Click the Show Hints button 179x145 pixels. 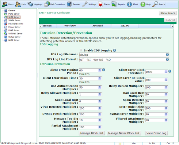(x=168, y=13)
